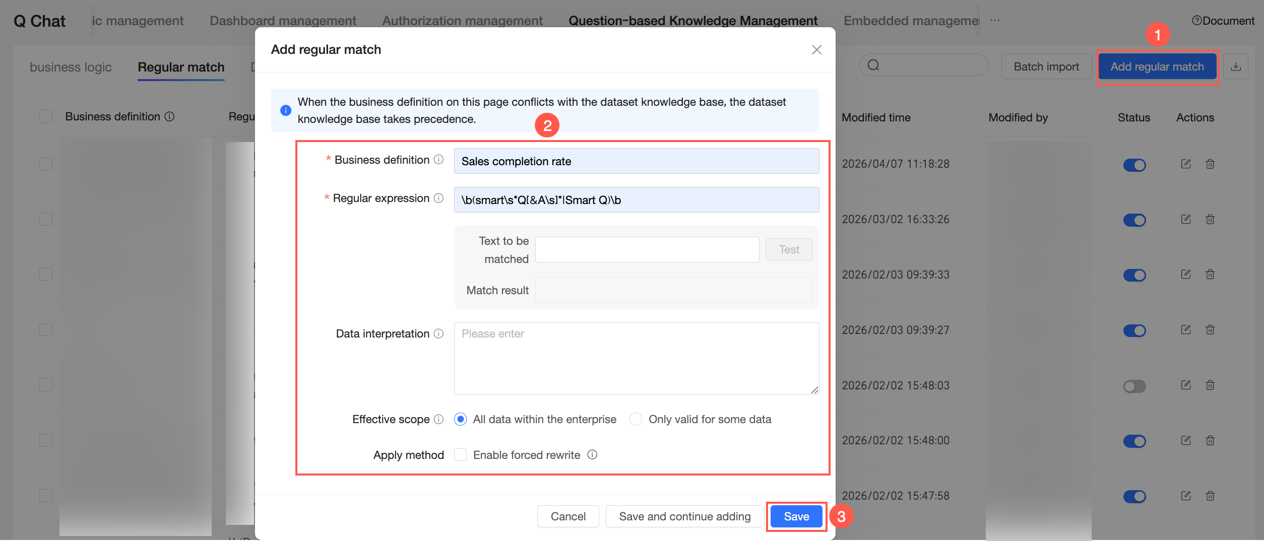Click the table header Business definition info icon
Image resolution: width=1264 pixels, height=541 pixels.
coord(170,116)
